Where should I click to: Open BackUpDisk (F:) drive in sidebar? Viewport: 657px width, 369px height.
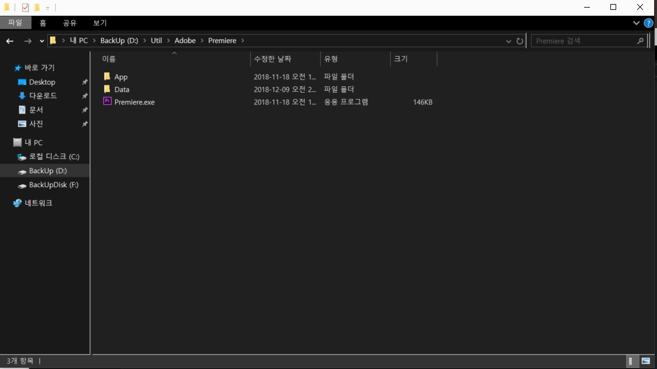(54, 185)
